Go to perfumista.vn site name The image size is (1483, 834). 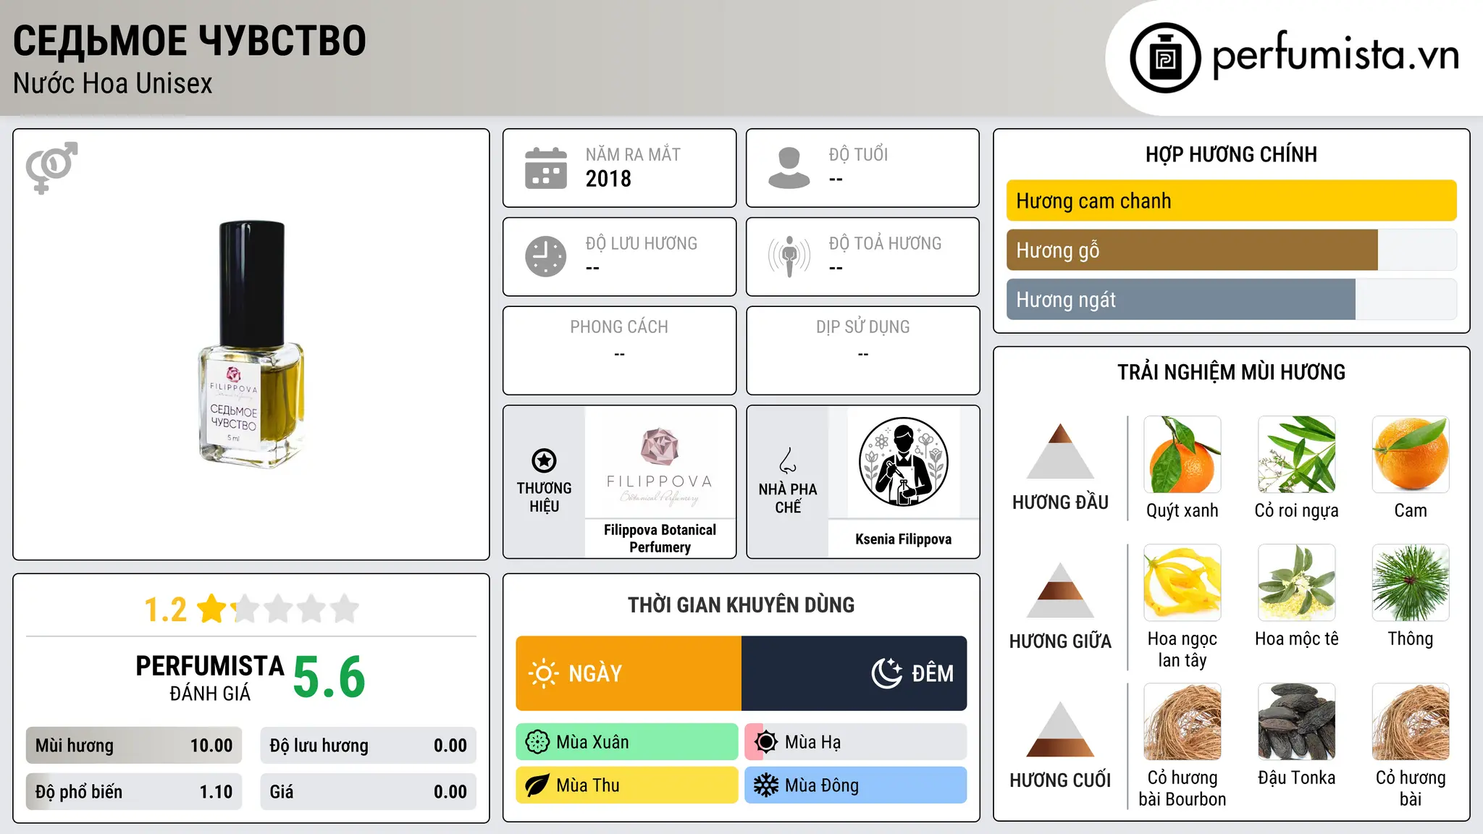(x=1335, y=56)
